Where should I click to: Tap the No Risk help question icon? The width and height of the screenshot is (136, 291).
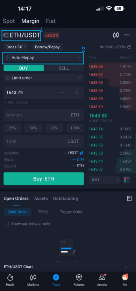coord(129,47)
